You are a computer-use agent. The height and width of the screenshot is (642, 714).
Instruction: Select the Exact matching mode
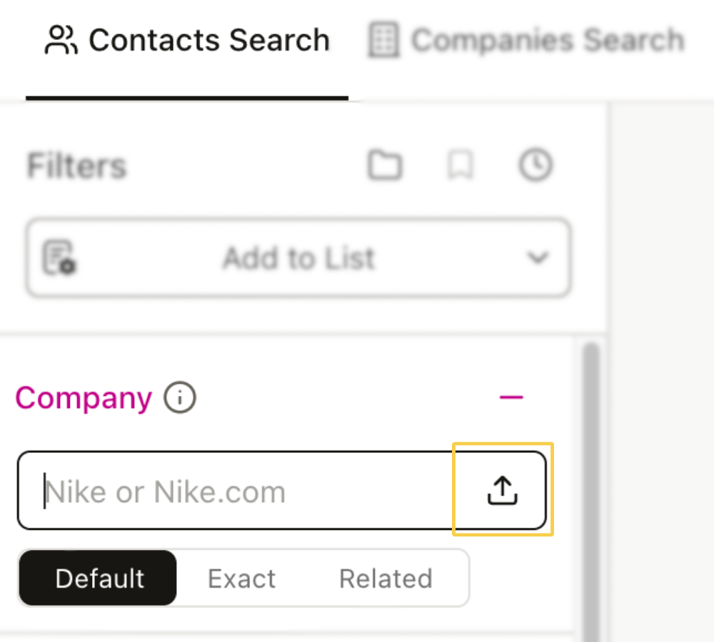(x=241, y=579)
